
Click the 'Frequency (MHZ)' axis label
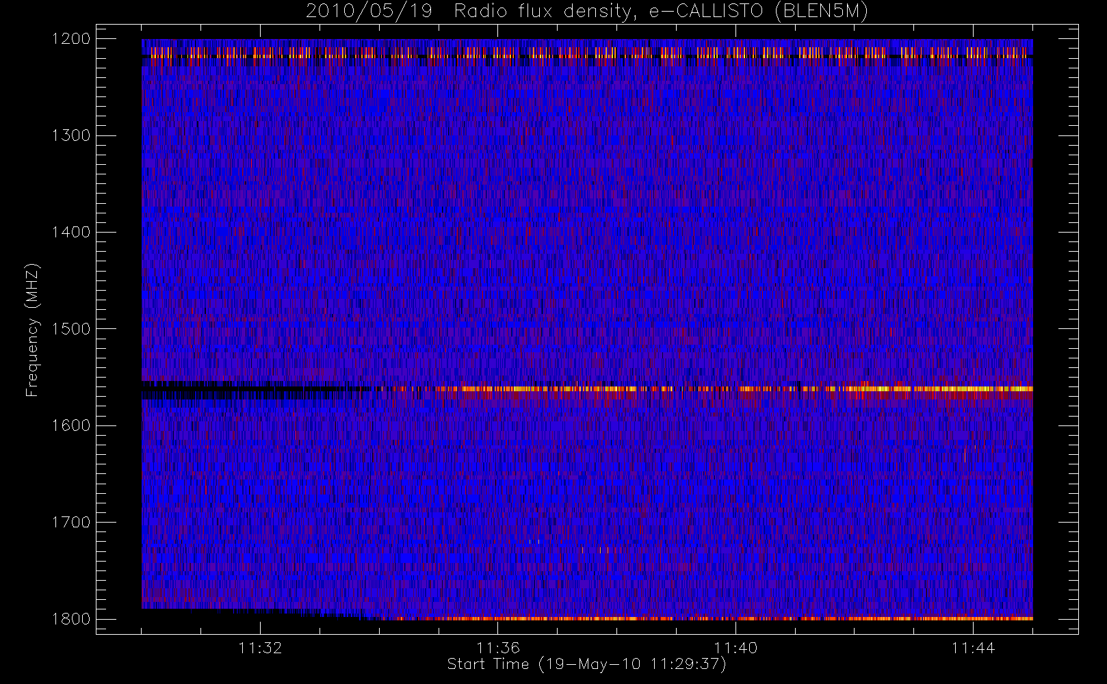tap(31, 330)
